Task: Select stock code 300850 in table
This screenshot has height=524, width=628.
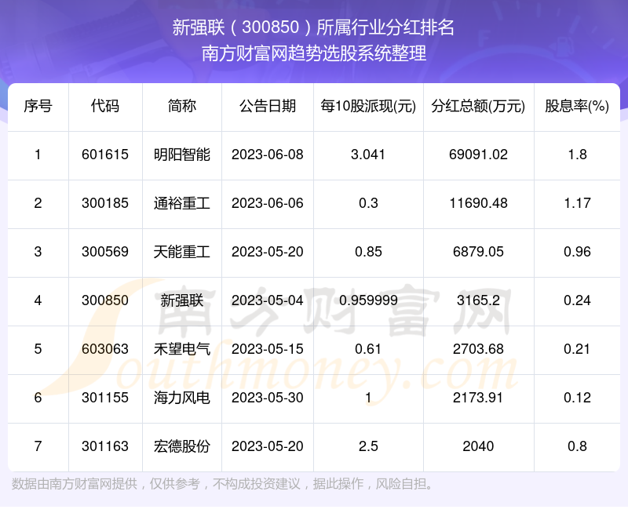Action: pos(105,300)
